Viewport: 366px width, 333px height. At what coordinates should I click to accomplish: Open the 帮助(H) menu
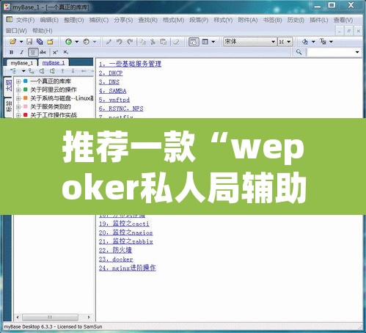tap(43, 31)
